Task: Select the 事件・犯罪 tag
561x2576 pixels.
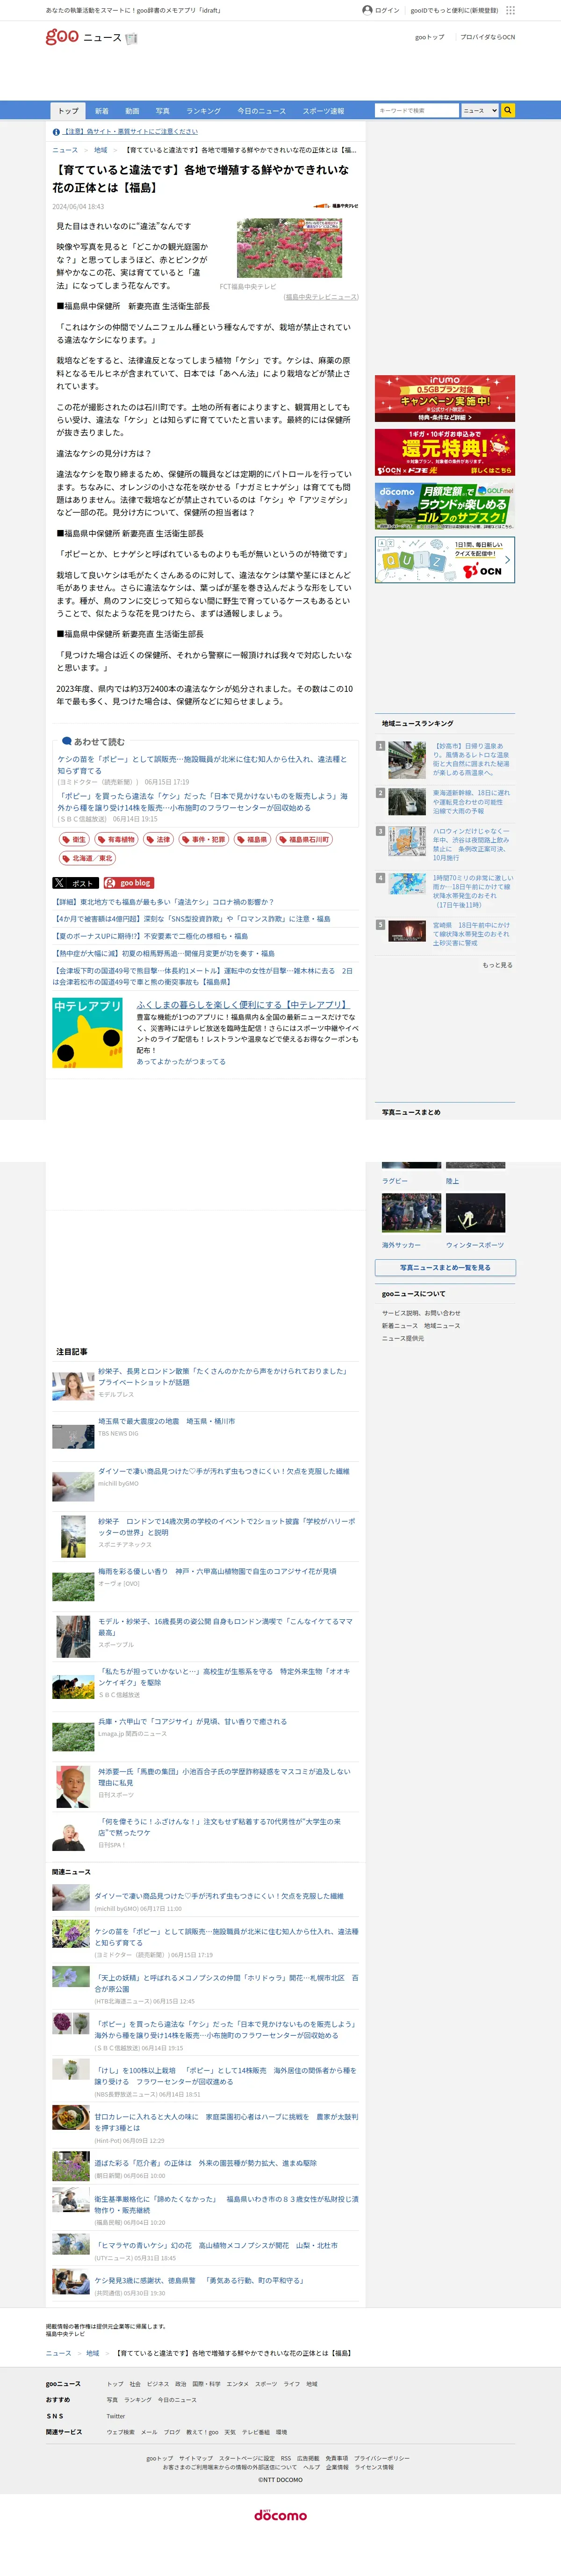Action: tap(204, 839)
